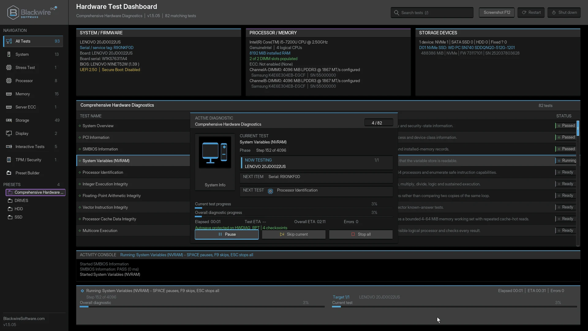Screen dimensions: 588x331
Task: Select the SSD preset
Action: click(36, 217)
